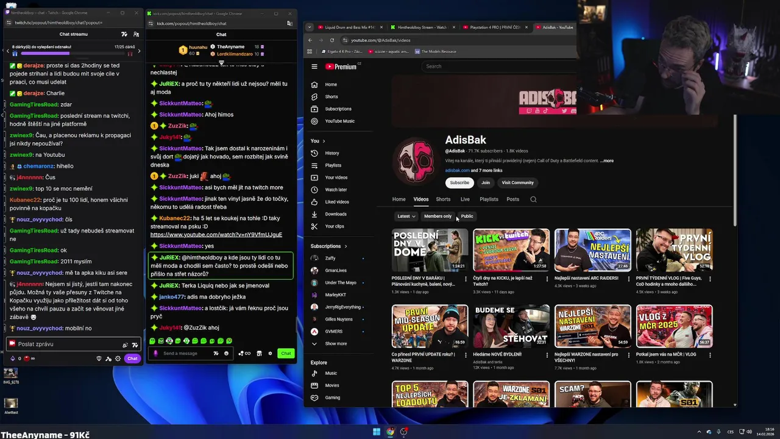Viewport: 780px width, 439px height.
Task: Filter videos by Members only chip
Action: point(438,216)
